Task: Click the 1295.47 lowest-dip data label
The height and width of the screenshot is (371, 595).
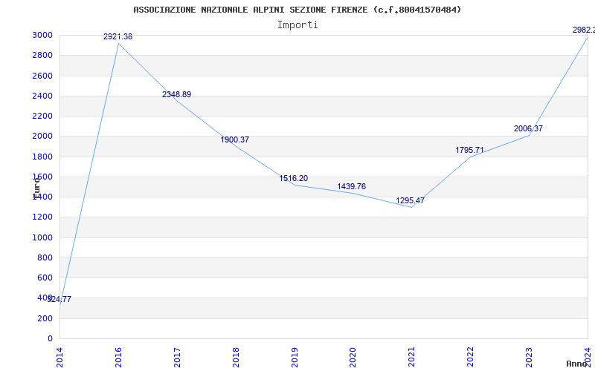Action: [x=410, y=200]
